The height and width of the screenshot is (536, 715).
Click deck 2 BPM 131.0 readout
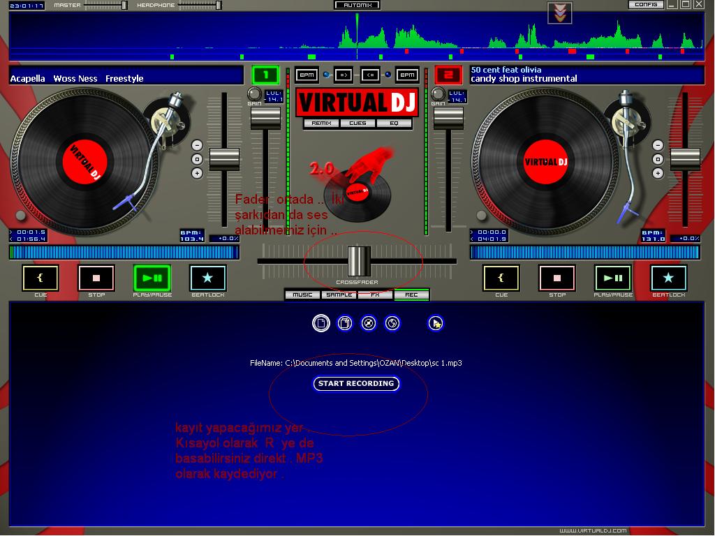pyautogui.click(x=653, y=236)
